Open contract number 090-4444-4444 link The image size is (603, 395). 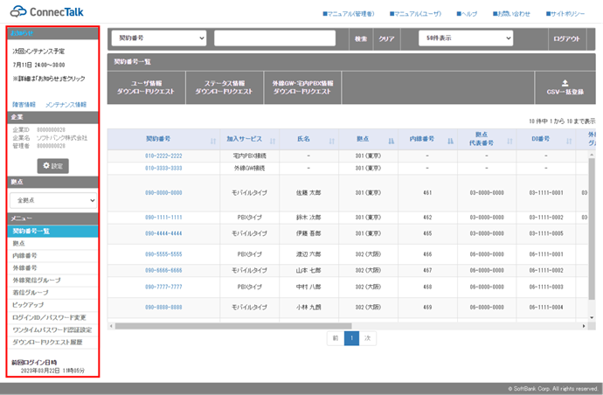[163, 234]
